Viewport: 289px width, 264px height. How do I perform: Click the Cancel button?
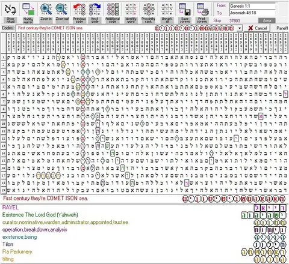tap(257, 28)
